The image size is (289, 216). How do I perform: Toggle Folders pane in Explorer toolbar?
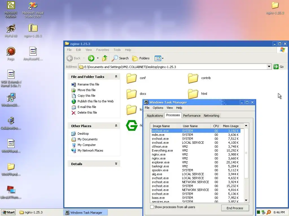point(141,58)
